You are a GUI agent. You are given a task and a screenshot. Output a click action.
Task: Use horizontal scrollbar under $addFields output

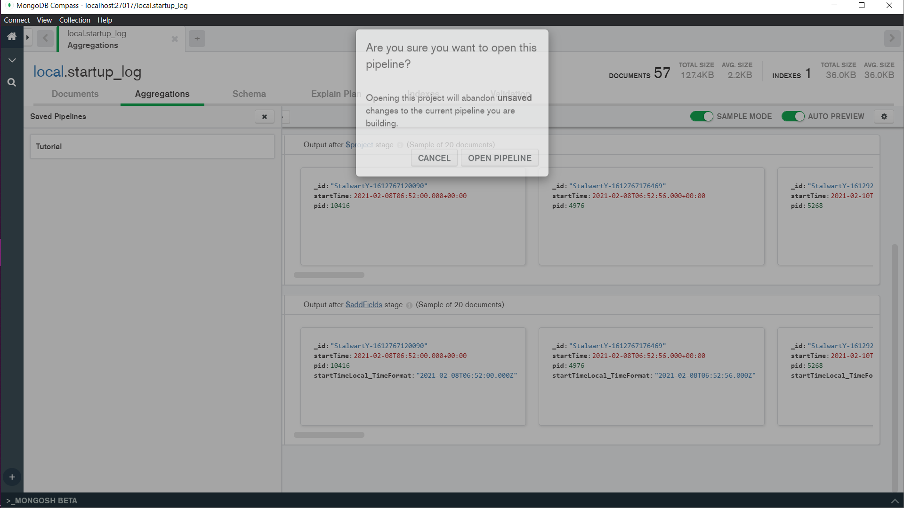[x=329, y=435]
